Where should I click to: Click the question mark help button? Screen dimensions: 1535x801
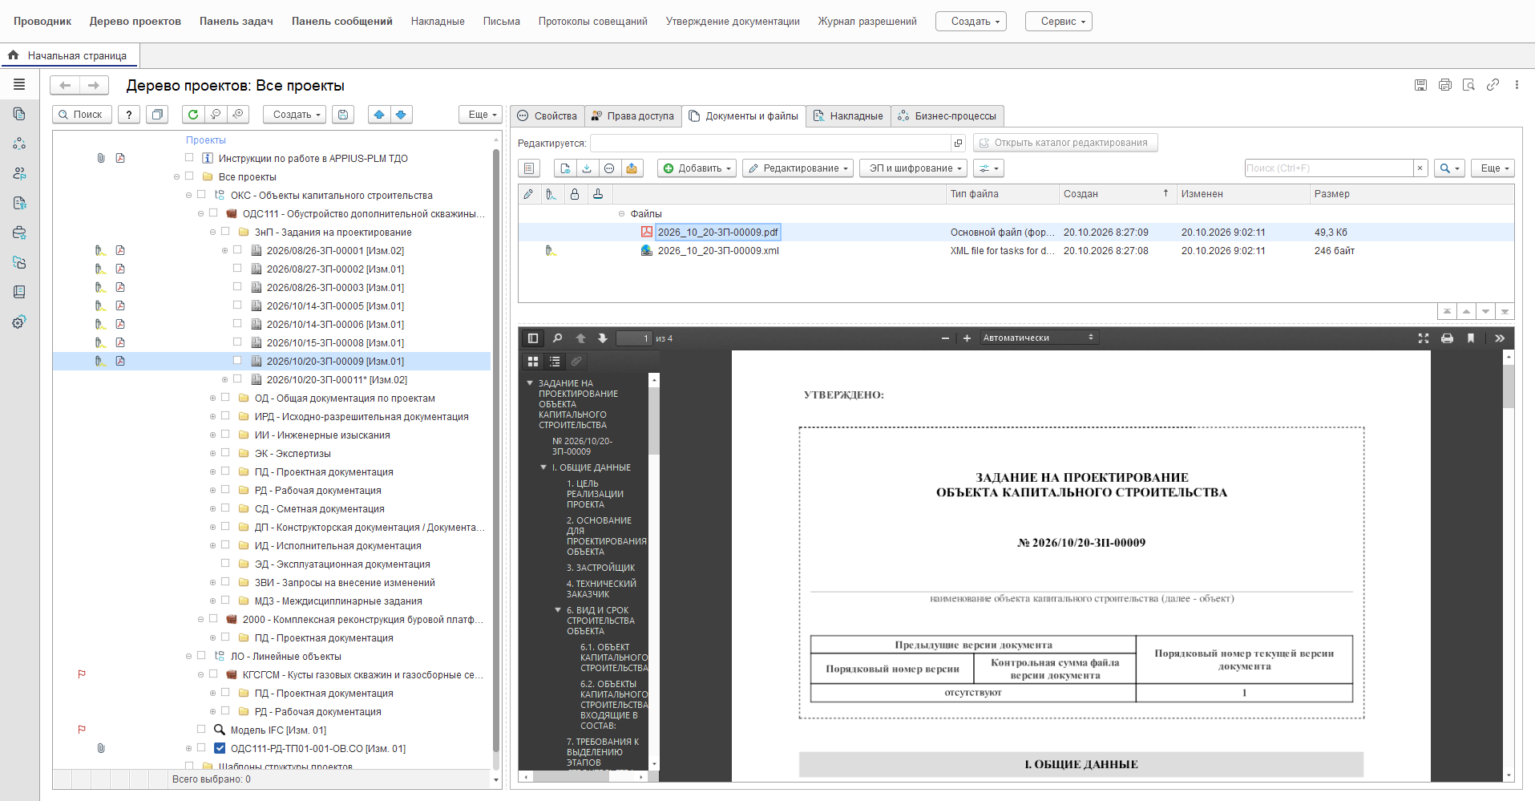point(129,115)
